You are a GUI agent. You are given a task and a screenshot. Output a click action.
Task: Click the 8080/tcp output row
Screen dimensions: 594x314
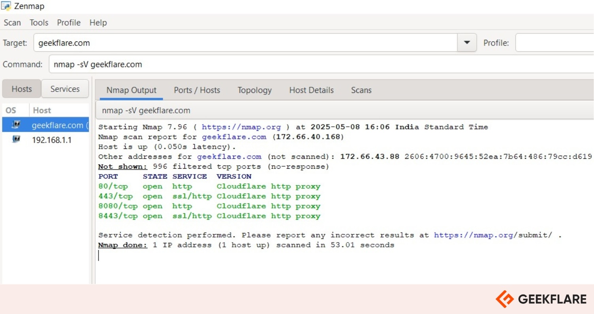pyautogui.click(x=209, y=206)
